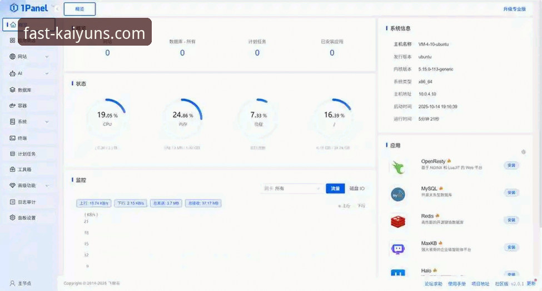Viewport: 542px width, 291px height.
Task: Click the MySQL app icon
Action: point(398,194)
